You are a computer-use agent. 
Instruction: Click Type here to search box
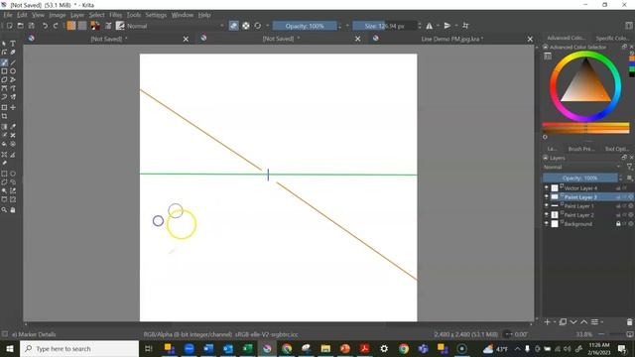click(x=79, y=348)
